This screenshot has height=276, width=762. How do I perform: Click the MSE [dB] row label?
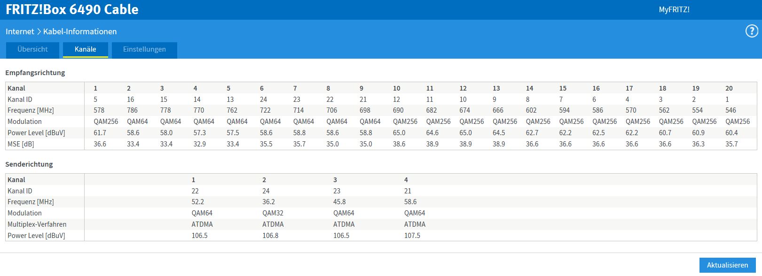pyautogui.click(x=21, y=144)
